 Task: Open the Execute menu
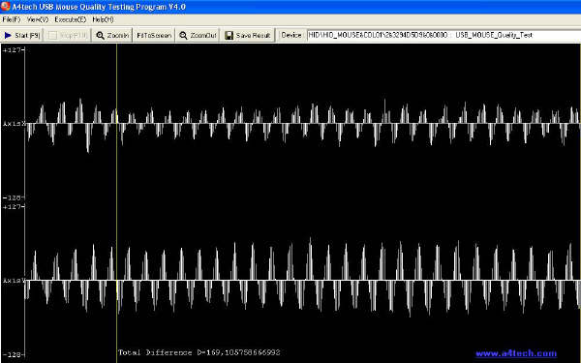[x=70, y=19]
